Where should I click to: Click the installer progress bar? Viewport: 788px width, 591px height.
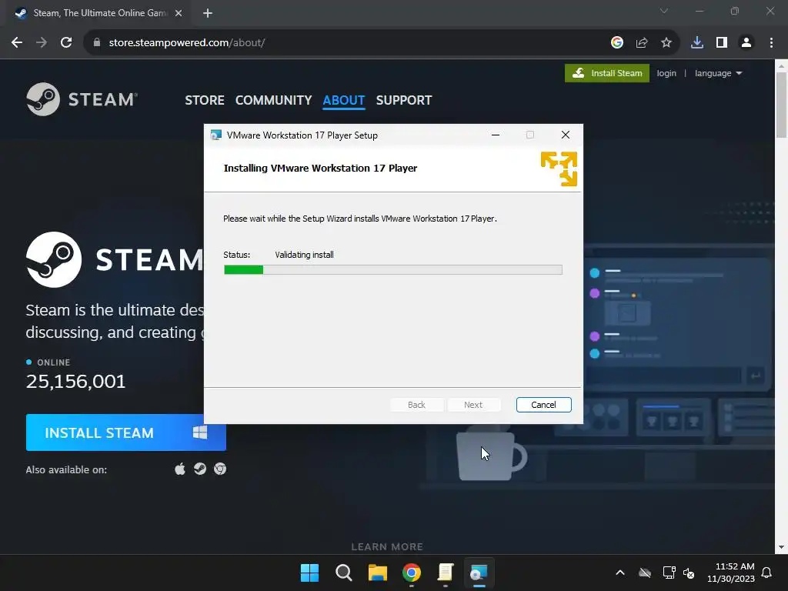pos(393,270)
